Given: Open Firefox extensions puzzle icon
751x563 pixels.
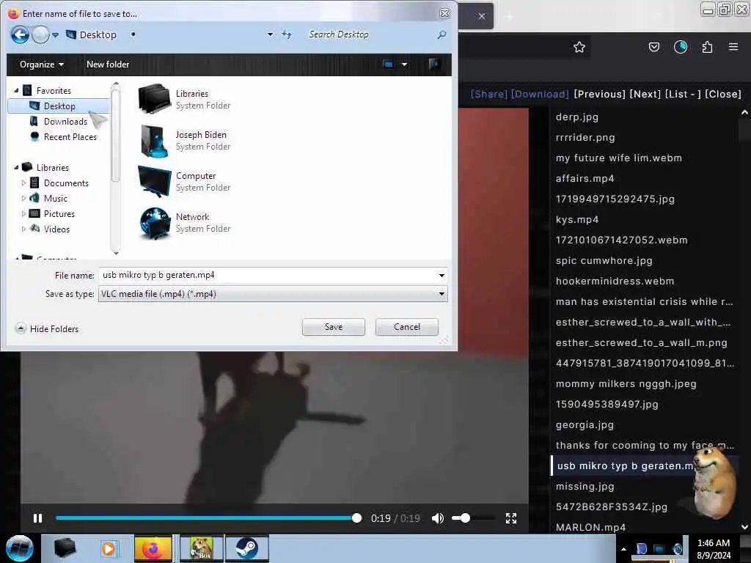Looking at the screenshot, I should [707, 47].
